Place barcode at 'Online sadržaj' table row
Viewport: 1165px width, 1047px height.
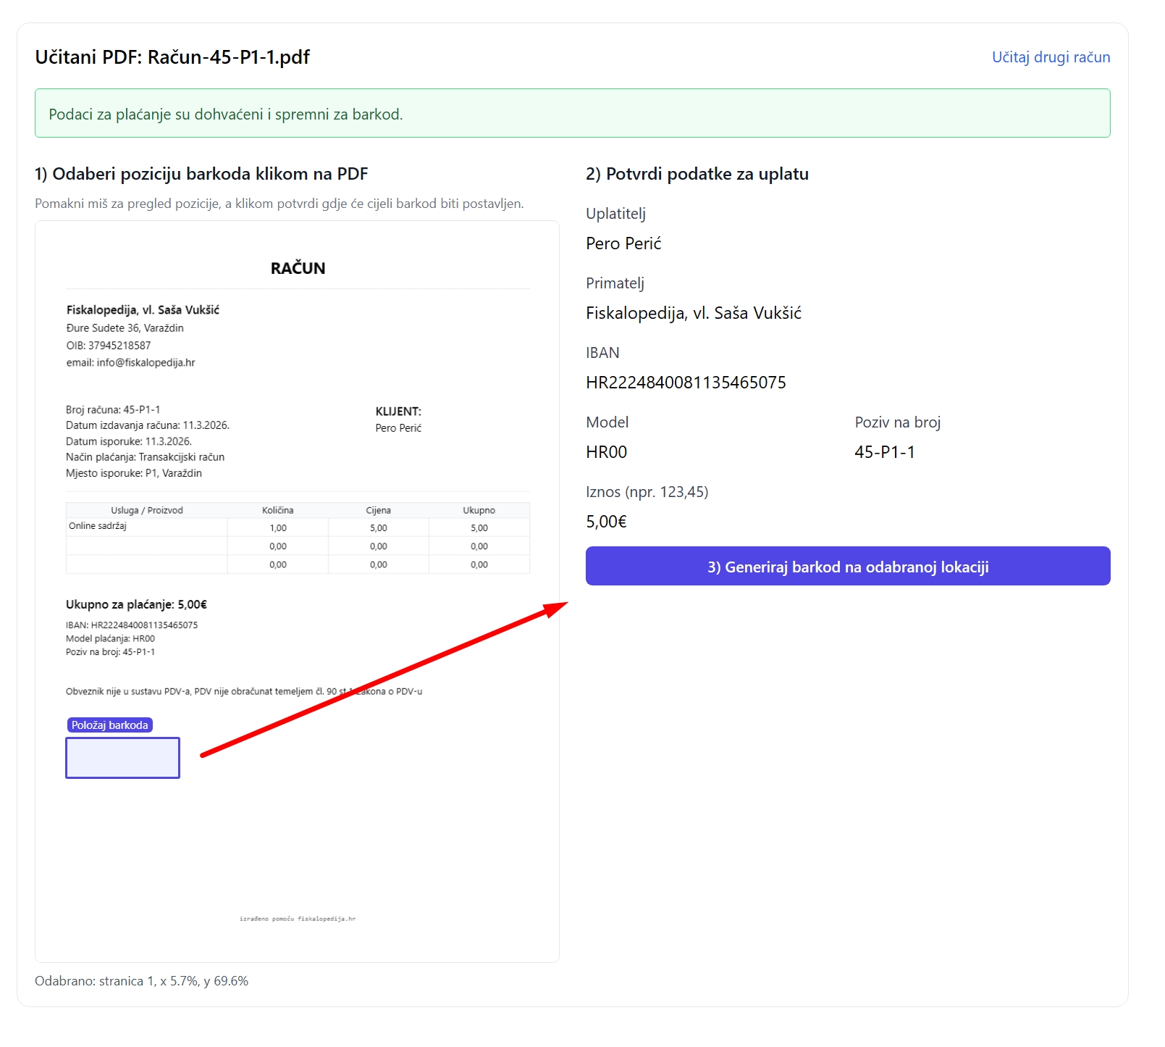tap(98, 526)
